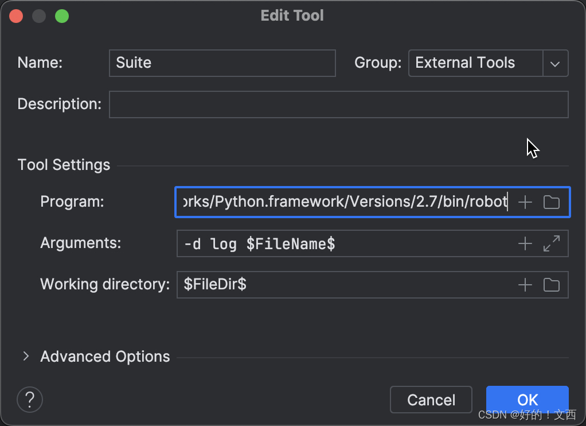
Task: Browse working directory with folder icon
Action: coord(551,285)
